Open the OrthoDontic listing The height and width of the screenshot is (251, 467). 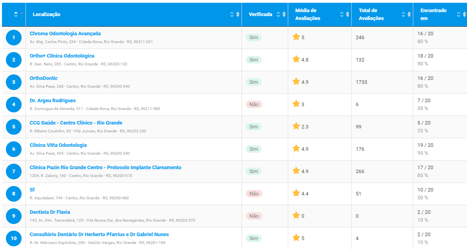click(44, 78)
